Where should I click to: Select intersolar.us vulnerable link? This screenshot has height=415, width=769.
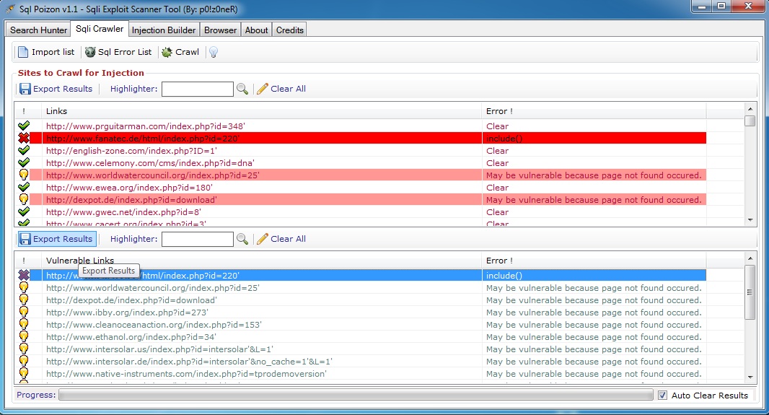coord(159,349)
